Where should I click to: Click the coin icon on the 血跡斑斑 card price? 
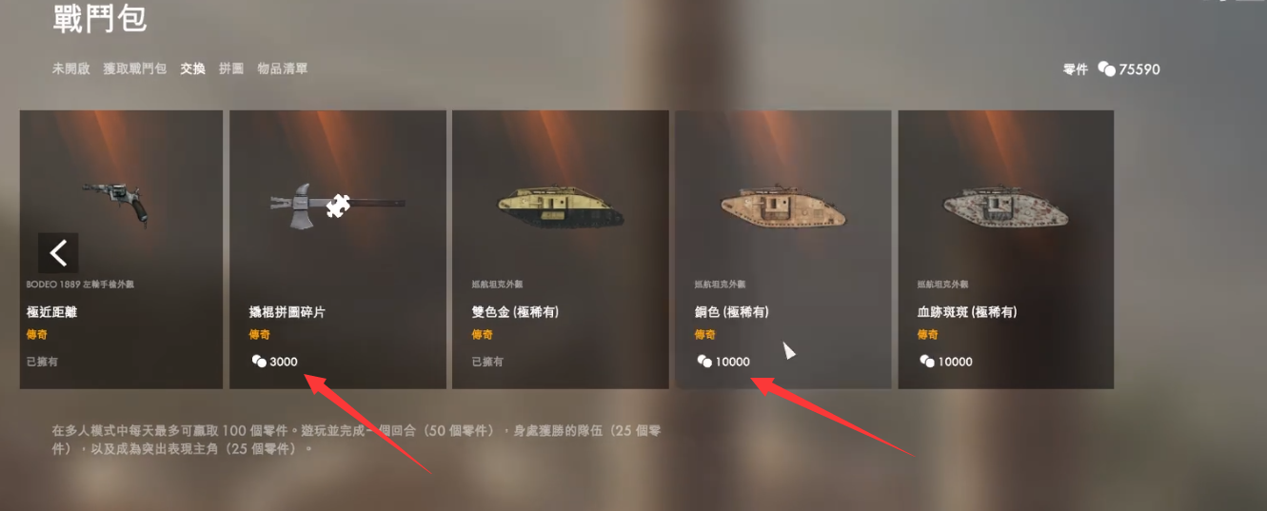coord(927,362)
